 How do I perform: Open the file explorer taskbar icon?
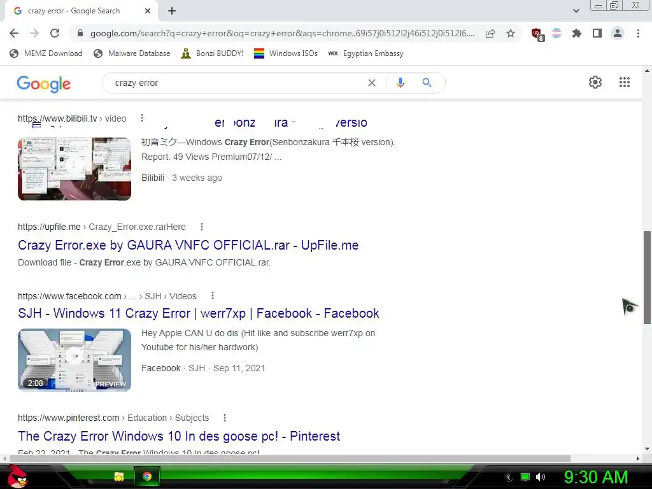coord(119,476)
